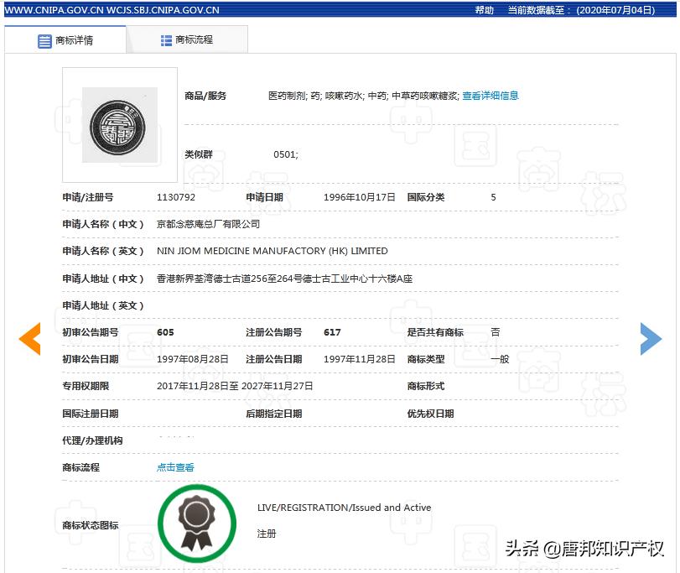680x573 pixels.
Task: Select the trademark seal image thumbnail
Action: [118, 124]
